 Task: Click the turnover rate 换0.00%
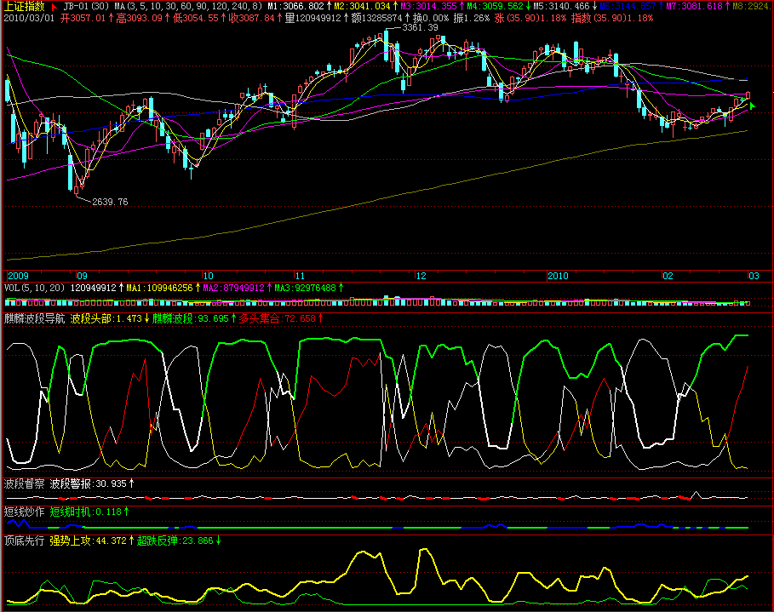(x=431, y=18)
